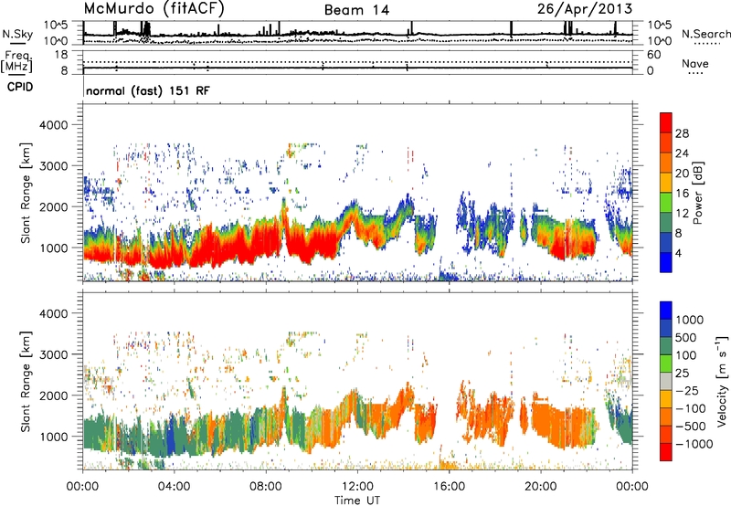Click the 4000 km tick on power panel
Viewport: 731px width, 506px height.
pos(53,125)
